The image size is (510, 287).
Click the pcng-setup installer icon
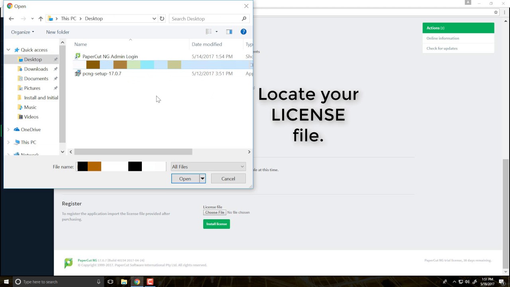coord(78,73)
